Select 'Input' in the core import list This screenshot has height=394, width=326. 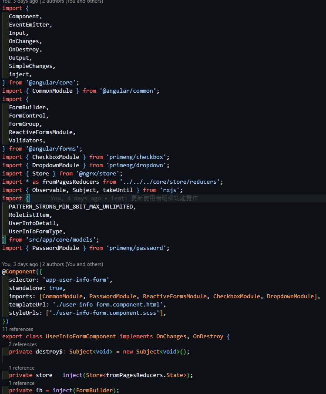pyautogui.click(x=17, y=33)
